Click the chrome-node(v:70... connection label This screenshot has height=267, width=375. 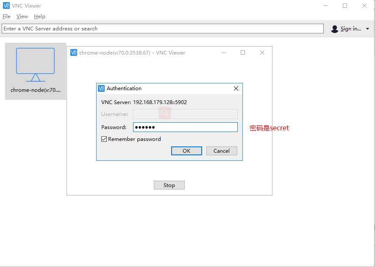(36, 90)
